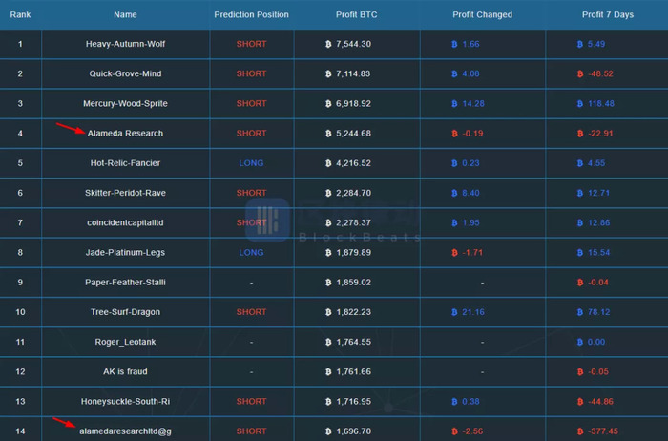
Task: Select the AK is fraud name
Action: coord(125,372)
